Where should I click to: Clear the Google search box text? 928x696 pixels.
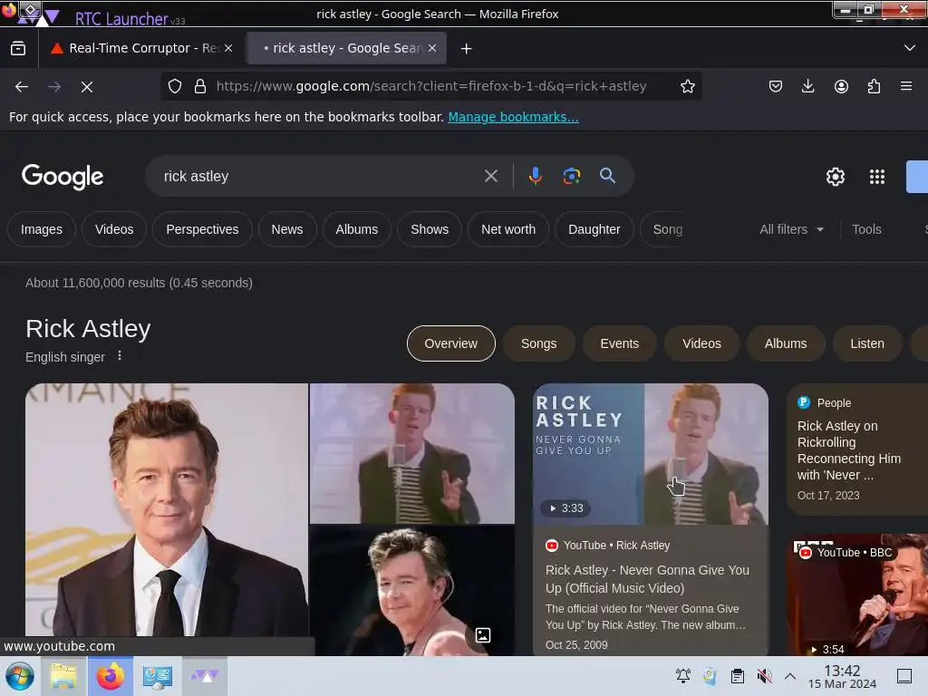(490, 176)
